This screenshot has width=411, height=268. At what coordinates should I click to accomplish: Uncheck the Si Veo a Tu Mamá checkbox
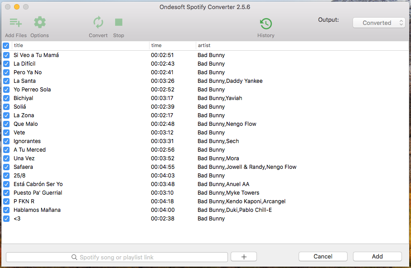tap(6, 55)
